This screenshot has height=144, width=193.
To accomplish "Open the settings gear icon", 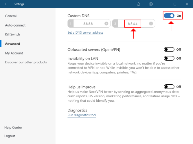I will (151, 4).
